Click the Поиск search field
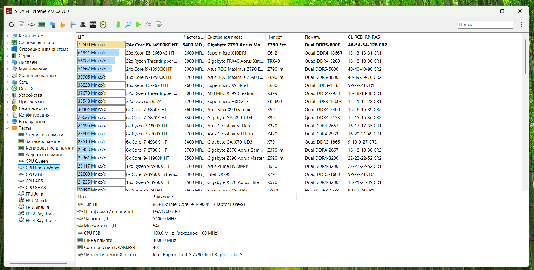 coord(485,25)
